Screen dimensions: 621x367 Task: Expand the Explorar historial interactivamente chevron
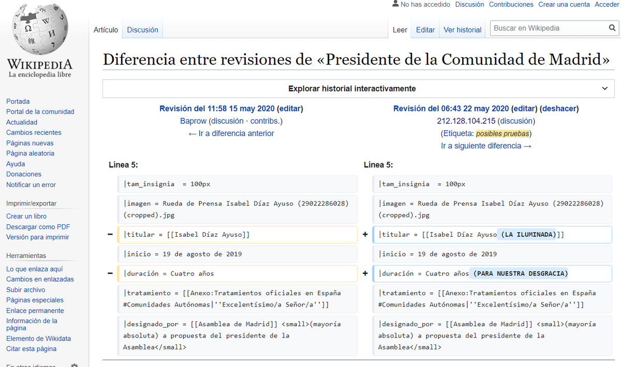point(605,88)
